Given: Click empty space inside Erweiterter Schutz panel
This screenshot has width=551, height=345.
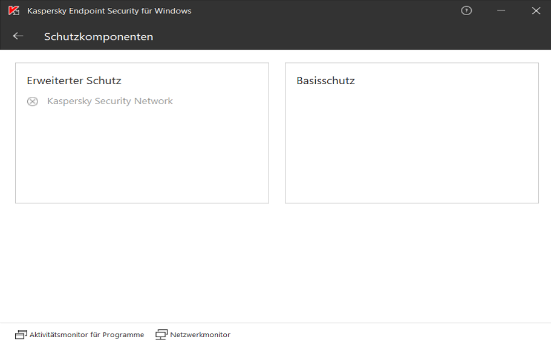Looking at the screenshot, I should (142, 157).
